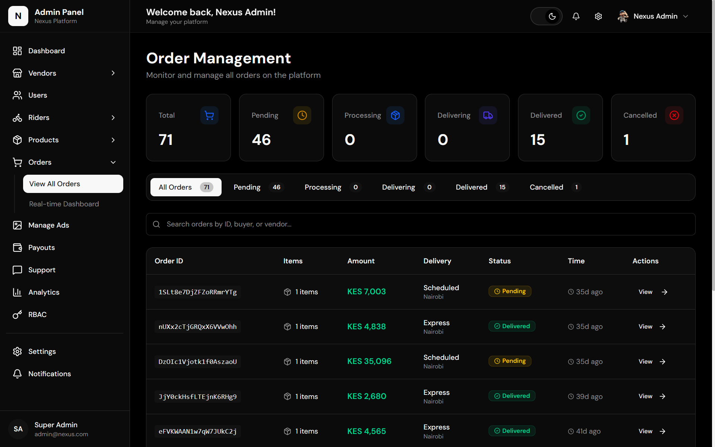715x447 pixels.
Task: View order JjY0ckHsfLTEjnK6RHg9 details
Action: point(652,396)
